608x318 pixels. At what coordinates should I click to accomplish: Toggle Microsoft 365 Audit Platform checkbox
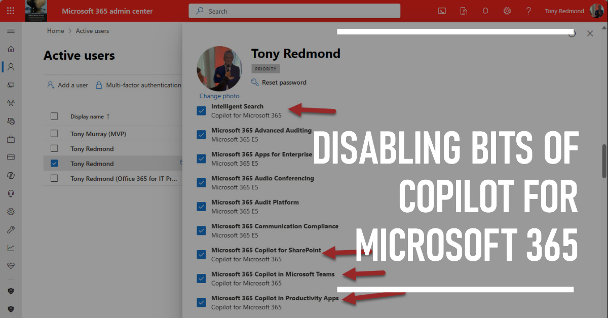201,206
